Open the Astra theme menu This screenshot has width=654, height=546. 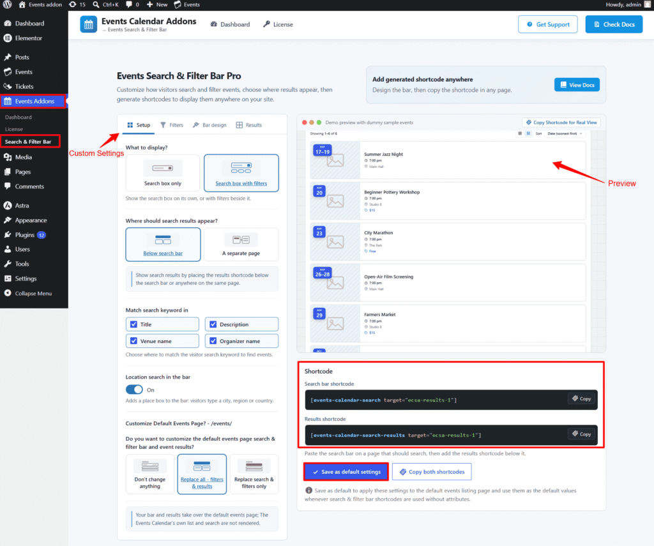(x=22, y=205)
